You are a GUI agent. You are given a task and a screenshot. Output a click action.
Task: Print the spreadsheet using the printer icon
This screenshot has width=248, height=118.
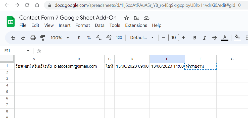[33, 38]
